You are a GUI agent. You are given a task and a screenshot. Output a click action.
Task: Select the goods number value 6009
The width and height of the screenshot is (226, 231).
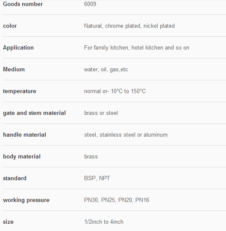[90, 4]
